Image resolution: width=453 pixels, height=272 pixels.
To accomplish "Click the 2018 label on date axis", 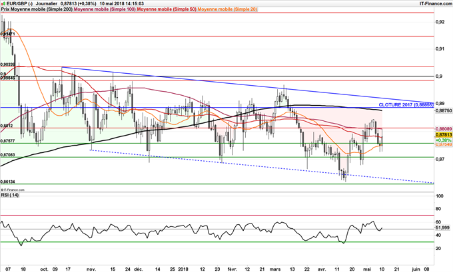I will (183, 269).
